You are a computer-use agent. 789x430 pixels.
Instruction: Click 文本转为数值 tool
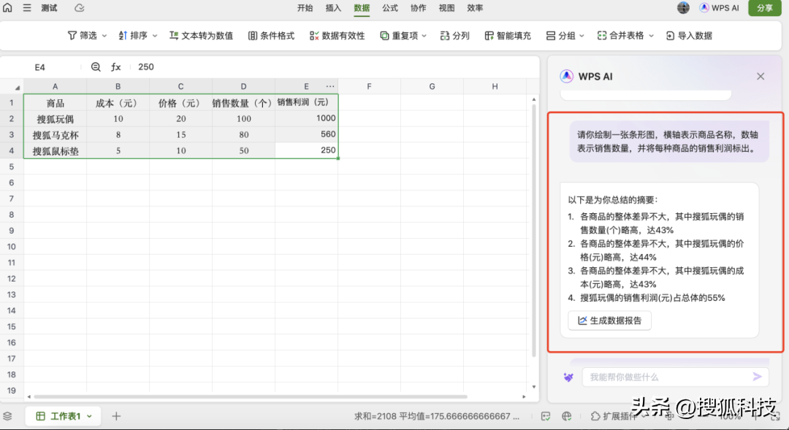pyautogui.click(x=202, y=36)
